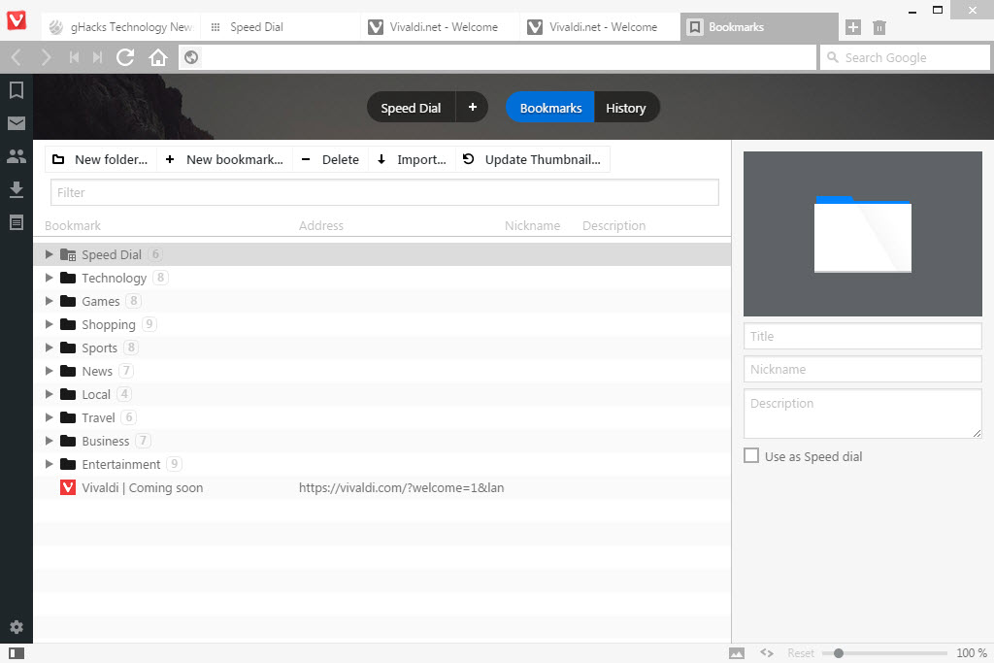
Task: Open the Downloads panel icon
Action: [x=17, y=189]
